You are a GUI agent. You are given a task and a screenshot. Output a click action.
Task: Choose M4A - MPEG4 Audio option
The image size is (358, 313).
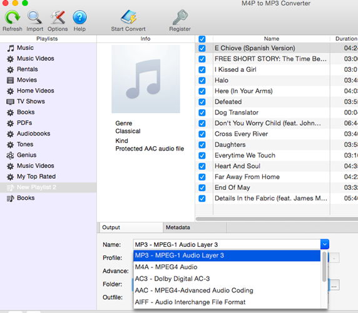point(227,267)
